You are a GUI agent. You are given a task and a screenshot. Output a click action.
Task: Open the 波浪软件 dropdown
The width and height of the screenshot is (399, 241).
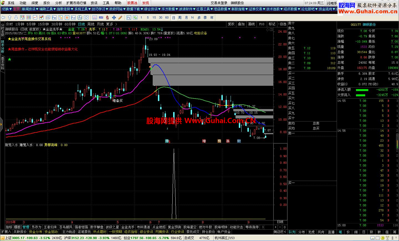(187, 9)
